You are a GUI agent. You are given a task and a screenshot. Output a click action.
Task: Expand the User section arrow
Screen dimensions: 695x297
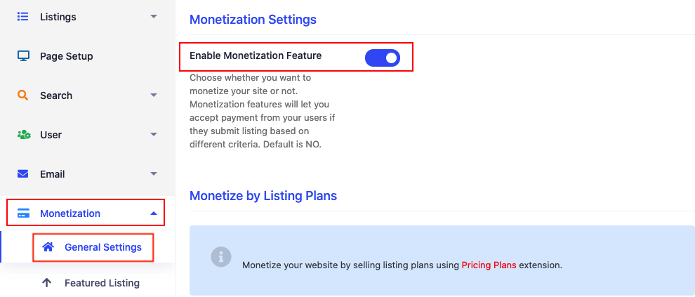click(x=153, y=134)
